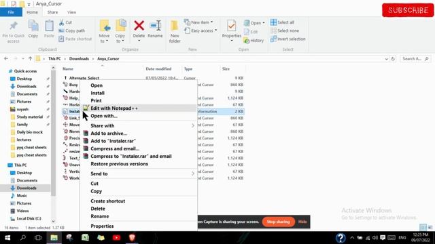
Task: Click Pin to Quick access icon
Action: 14,26
